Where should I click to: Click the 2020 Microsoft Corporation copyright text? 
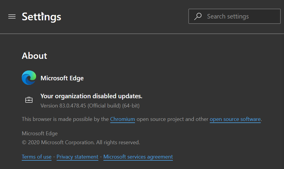click(81, 142)
